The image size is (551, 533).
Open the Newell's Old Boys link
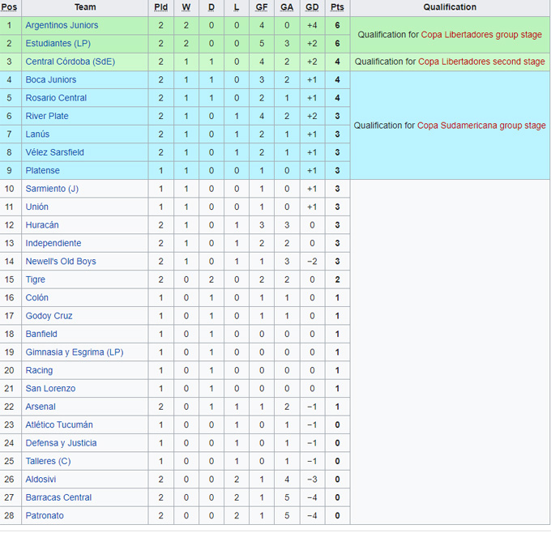click(61, 261)
